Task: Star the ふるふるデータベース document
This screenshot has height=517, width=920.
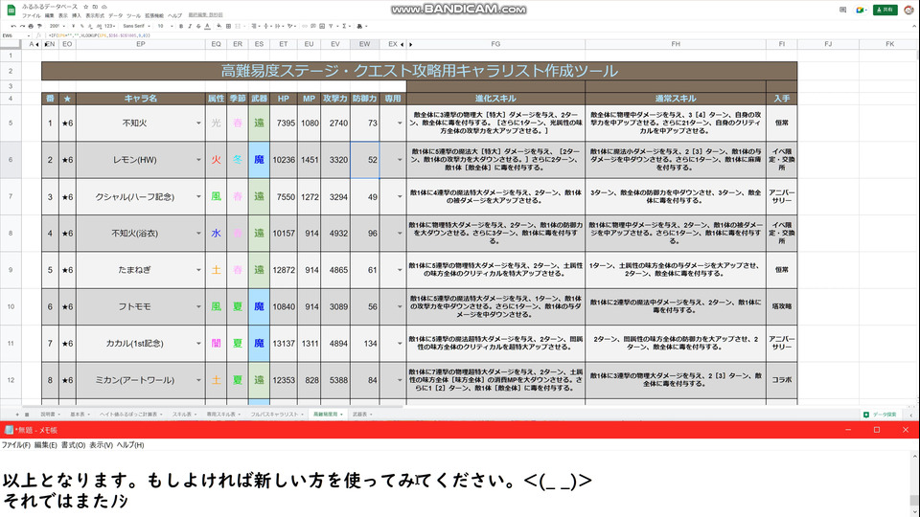Action: click(85, 7)
